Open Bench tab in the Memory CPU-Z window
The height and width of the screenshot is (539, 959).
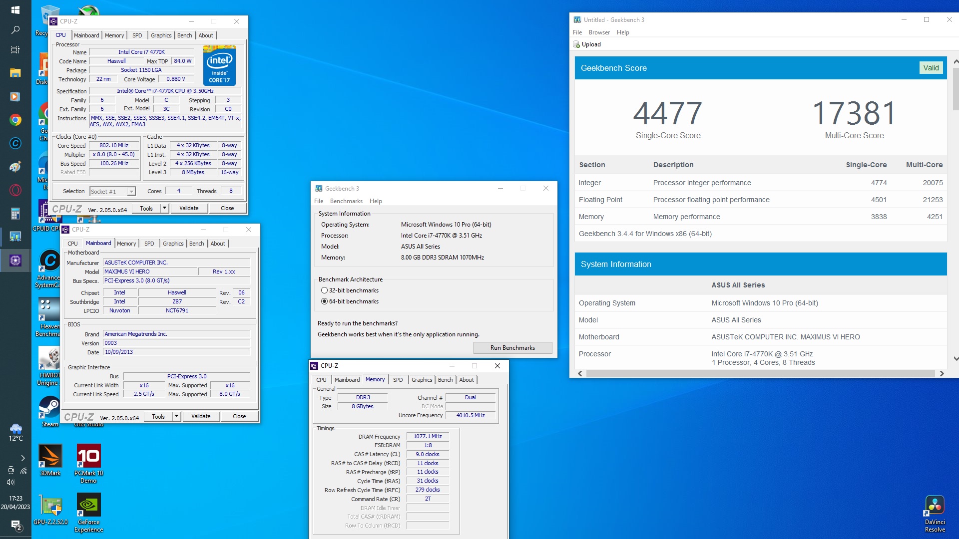[446, 380]
